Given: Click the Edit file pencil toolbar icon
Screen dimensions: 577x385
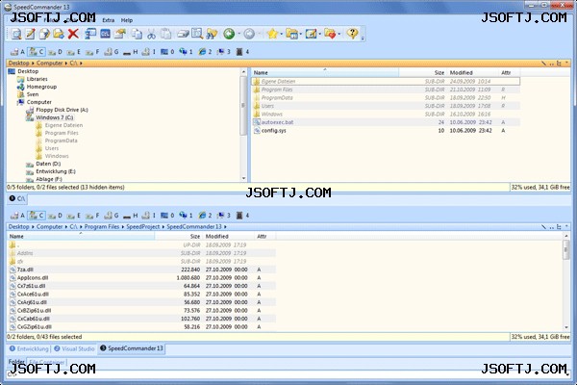Looking at the screenshot, I should point(30,34).
